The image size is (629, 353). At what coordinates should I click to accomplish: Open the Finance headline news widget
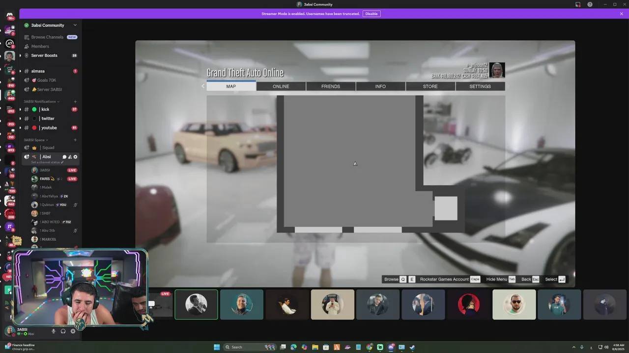tap(20, 347)
